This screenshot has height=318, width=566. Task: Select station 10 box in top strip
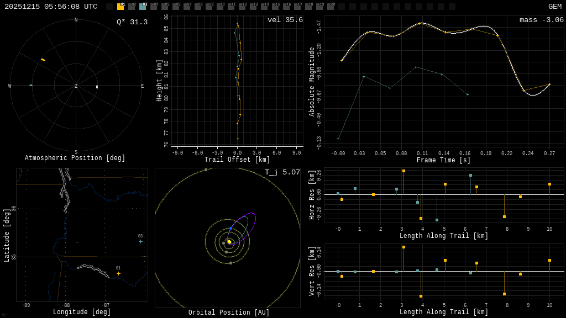click(220, 6)
